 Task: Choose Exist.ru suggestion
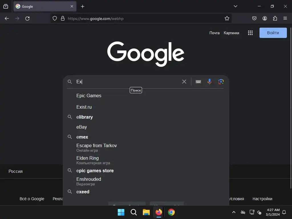[146, 107]
